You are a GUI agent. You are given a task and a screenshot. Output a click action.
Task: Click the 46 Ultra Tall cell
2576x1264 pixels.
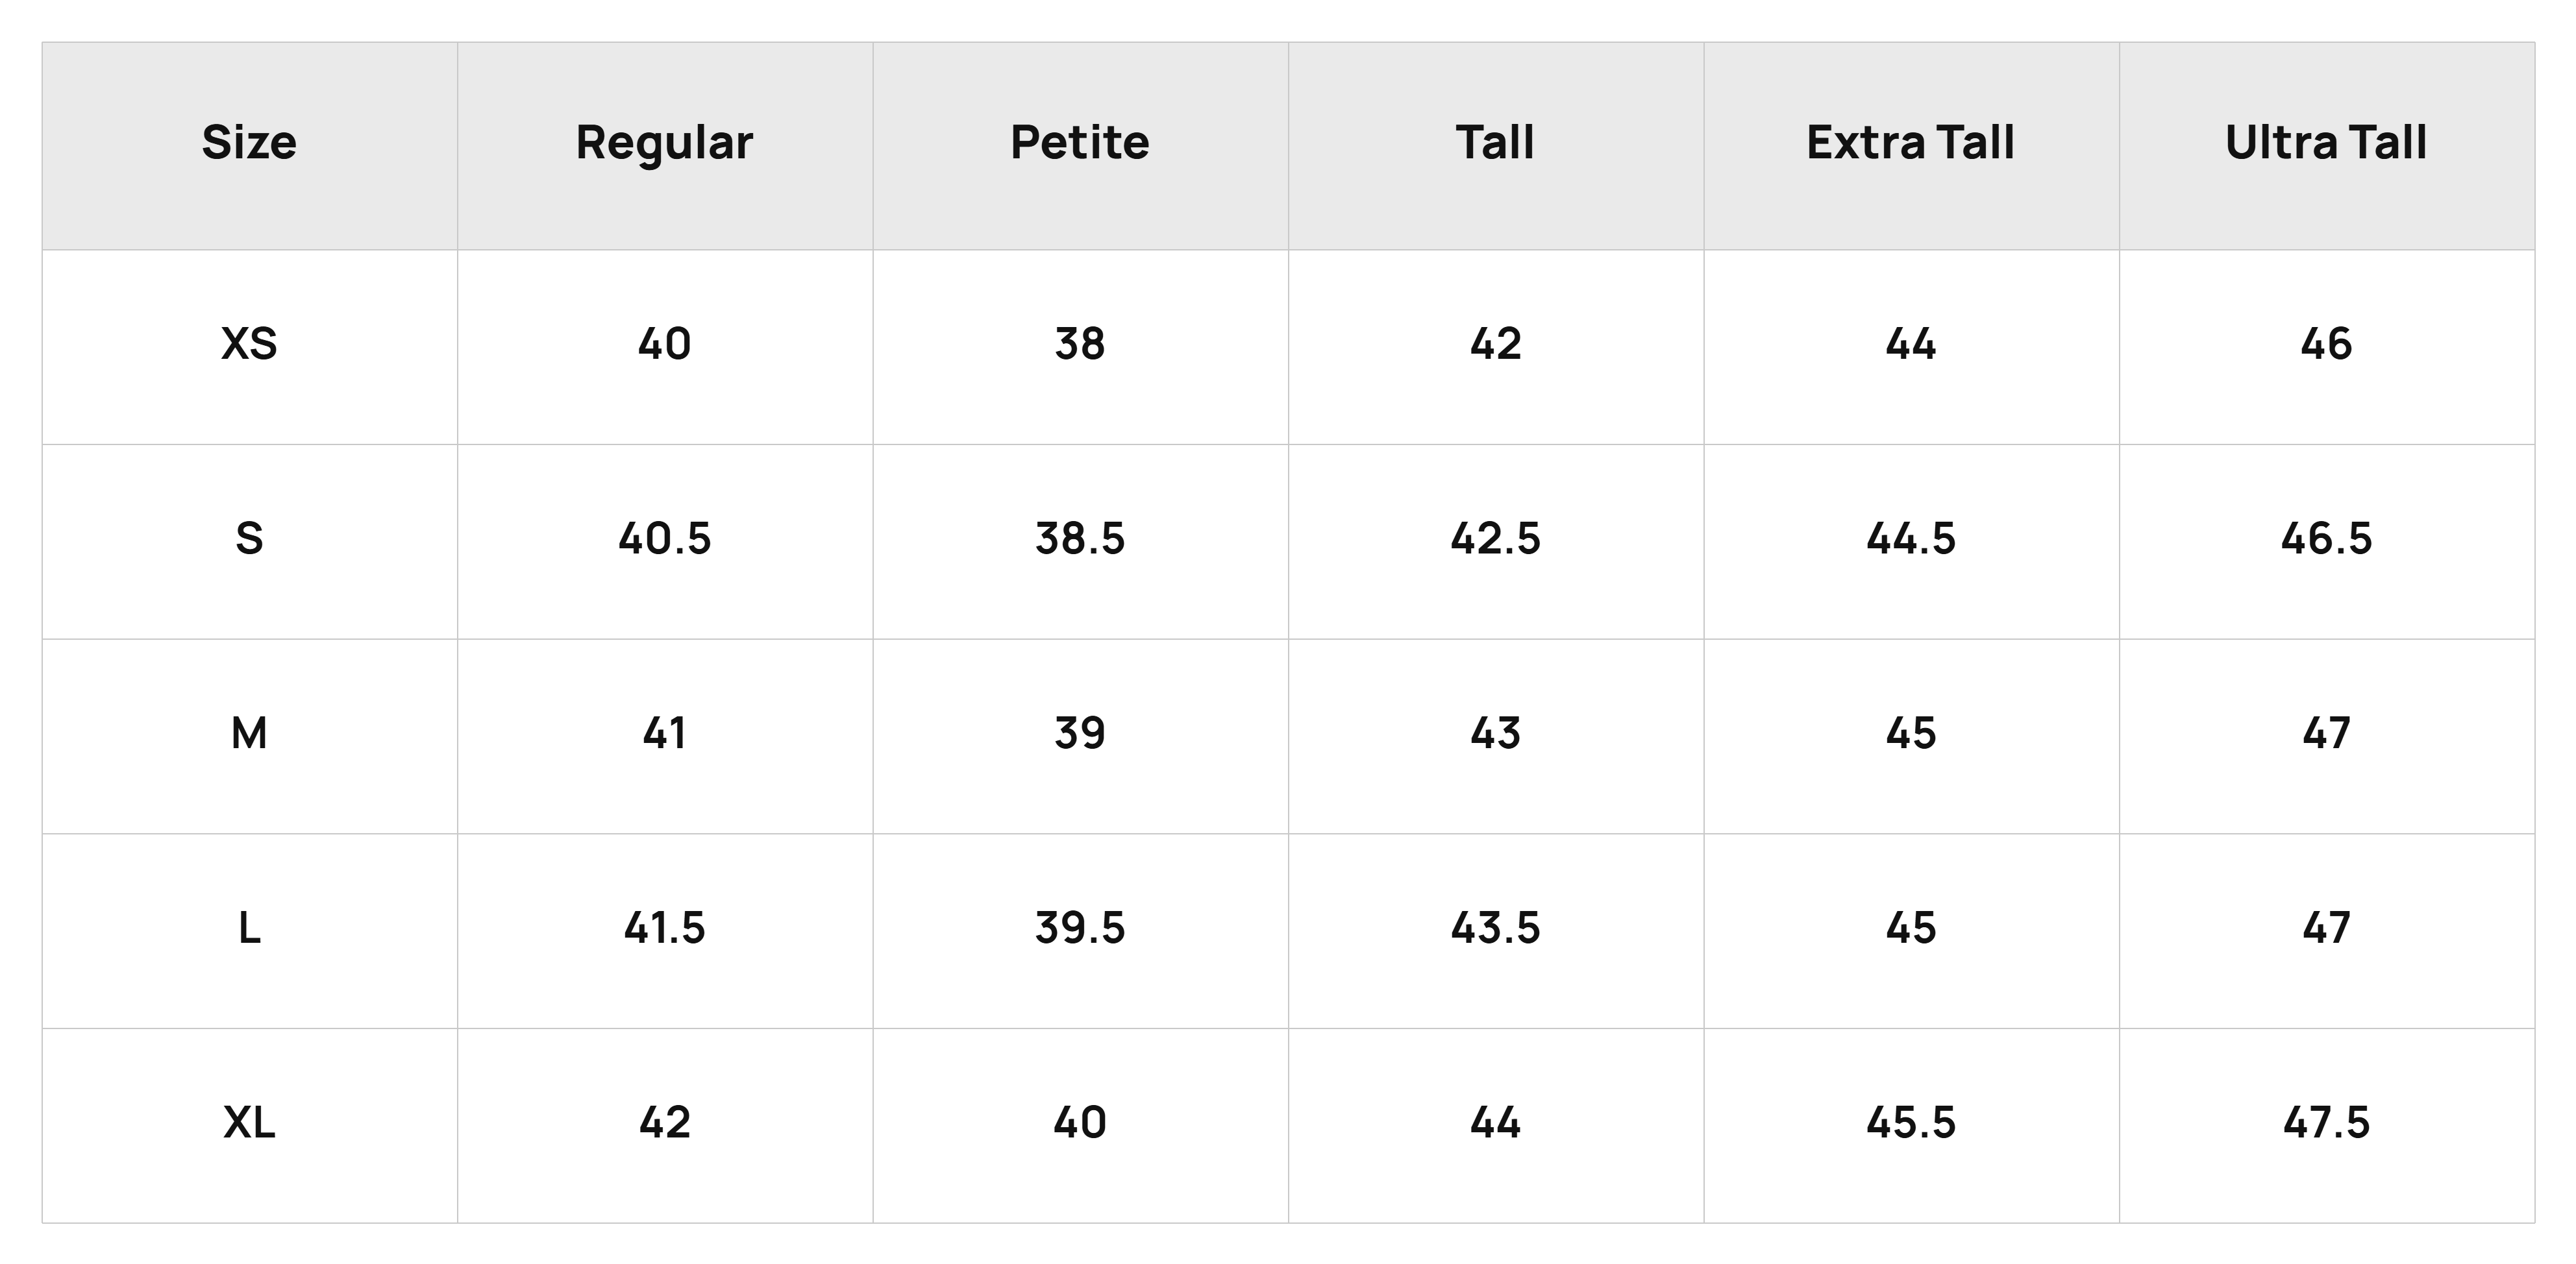pyautogui.click(x=2327, y=346)
